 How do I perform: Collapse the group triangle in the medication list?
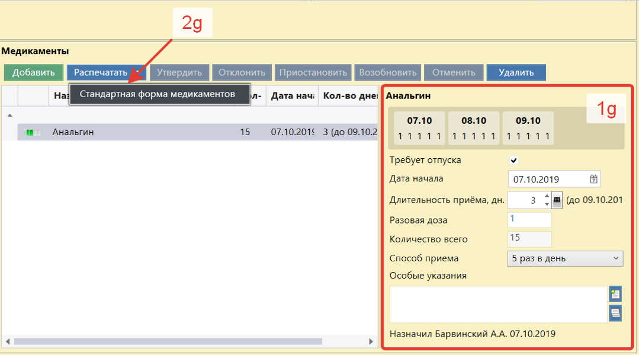coord(9,115)
